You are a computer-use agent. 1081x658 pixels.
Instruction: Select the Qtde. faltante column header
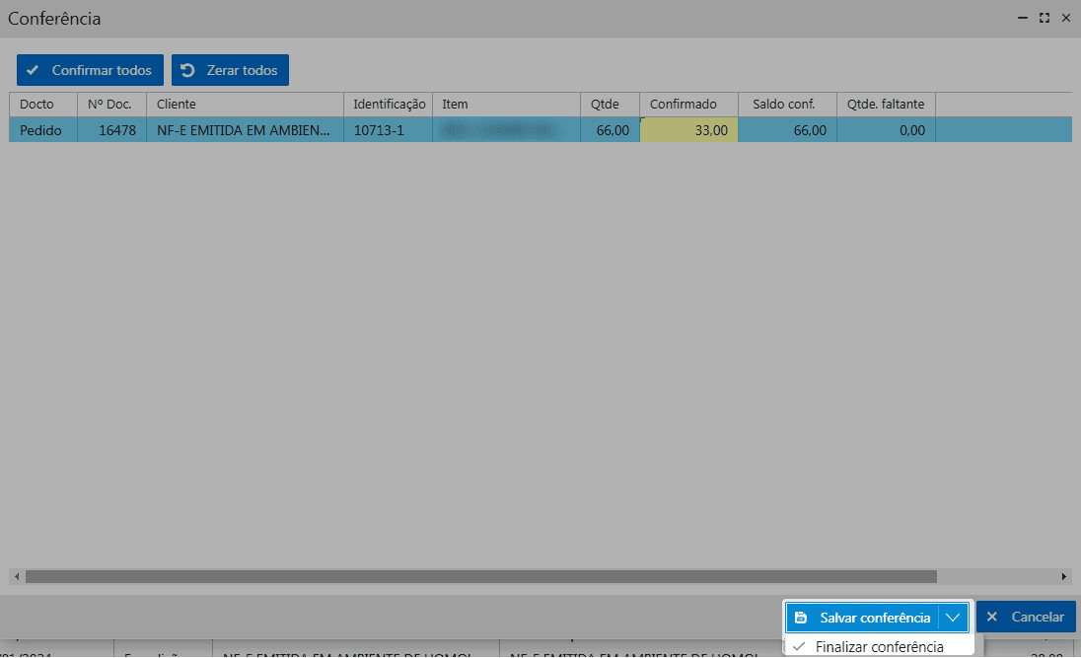886,104
